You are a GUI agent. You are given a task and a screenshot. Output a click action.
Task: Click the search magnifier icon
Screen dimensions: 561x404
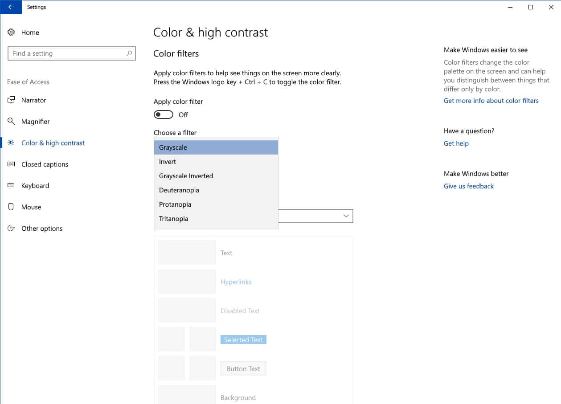[129, 53]
